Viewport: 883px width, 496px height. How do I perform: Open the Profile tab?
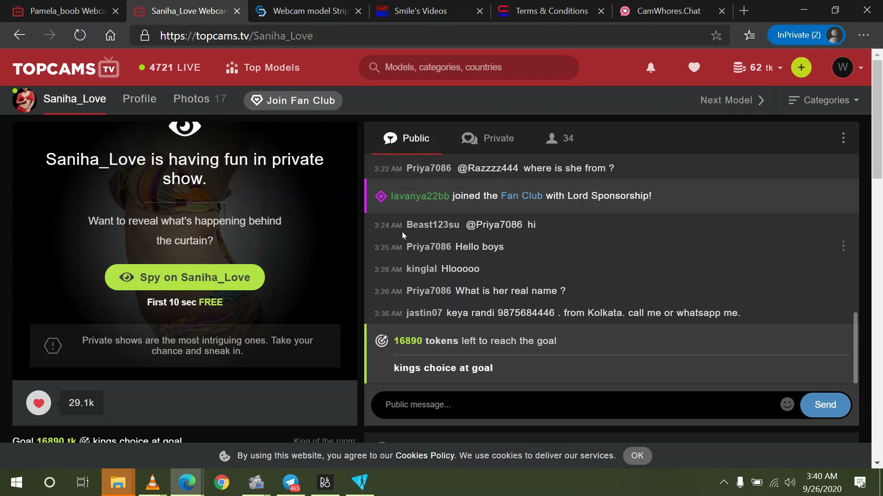(139, 99)
